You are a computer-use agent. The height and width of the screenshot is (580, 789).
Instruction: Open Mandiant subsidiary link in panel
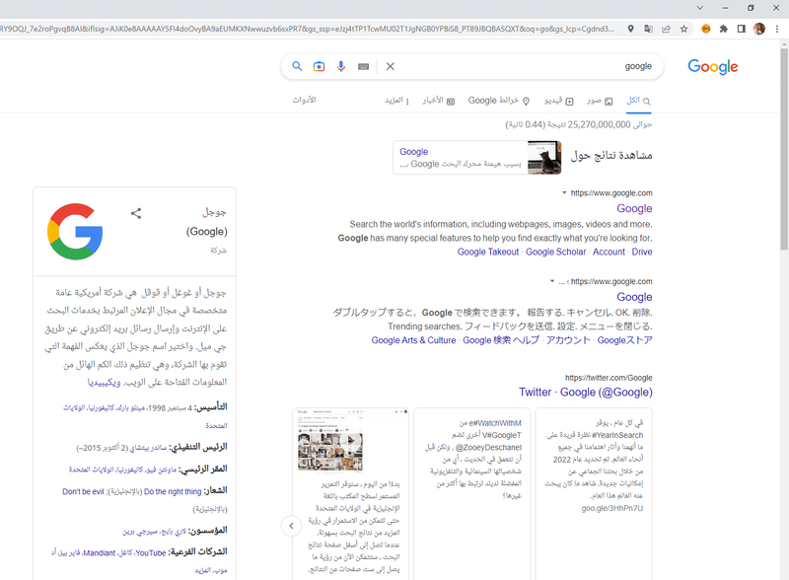tap(100, 552)
